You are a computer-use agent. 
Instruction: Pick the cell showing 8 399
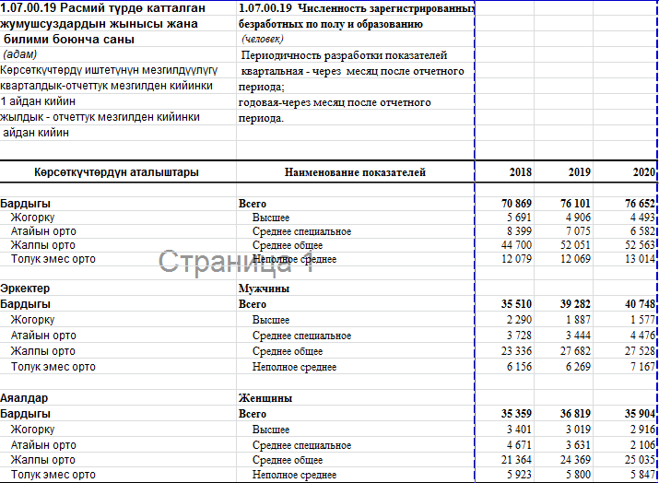click(504, 231)
